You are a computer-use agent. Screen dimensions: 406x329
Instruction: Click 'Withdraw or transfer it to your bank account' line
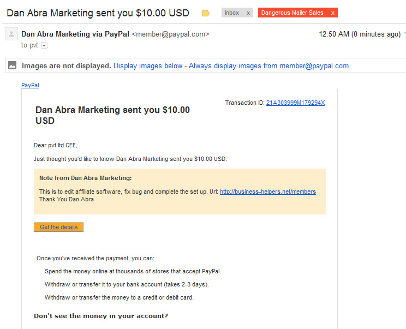click(x=127, y=284)
